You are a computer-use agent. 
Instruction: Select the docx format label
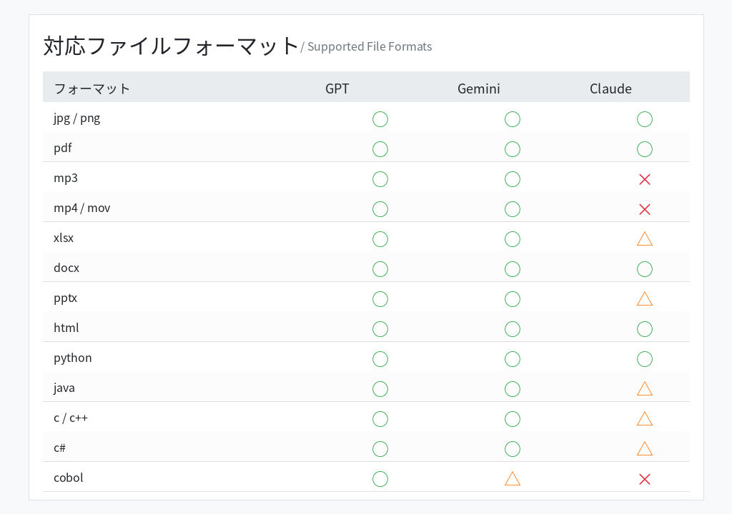pos(66,268)
